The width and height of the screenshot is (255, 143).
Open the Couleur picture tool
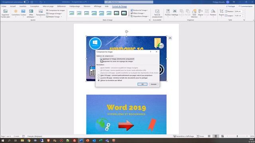tap(23, 13)
